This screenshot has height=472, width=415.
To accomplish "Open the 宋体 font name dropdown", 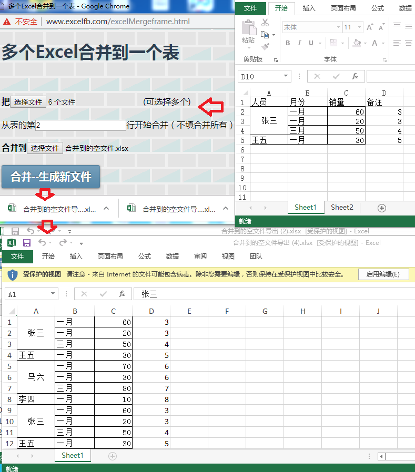I will 338,27.
